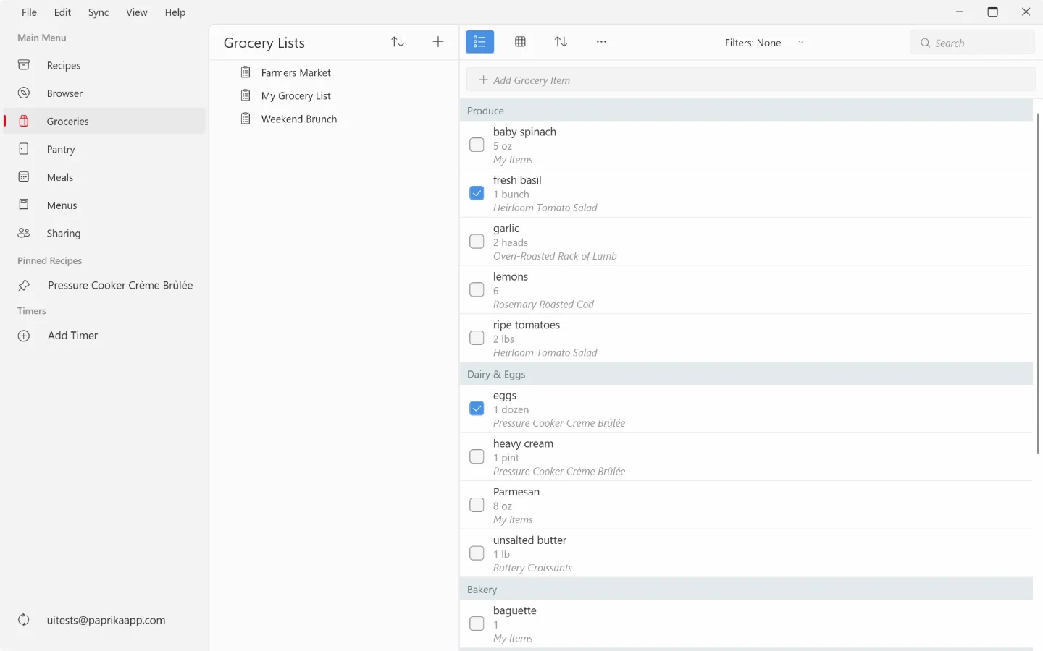This screenshot has height=651, width=1043.
Task: Open the Meals planner
Action: pyautogui.click(x=104, y=177)
